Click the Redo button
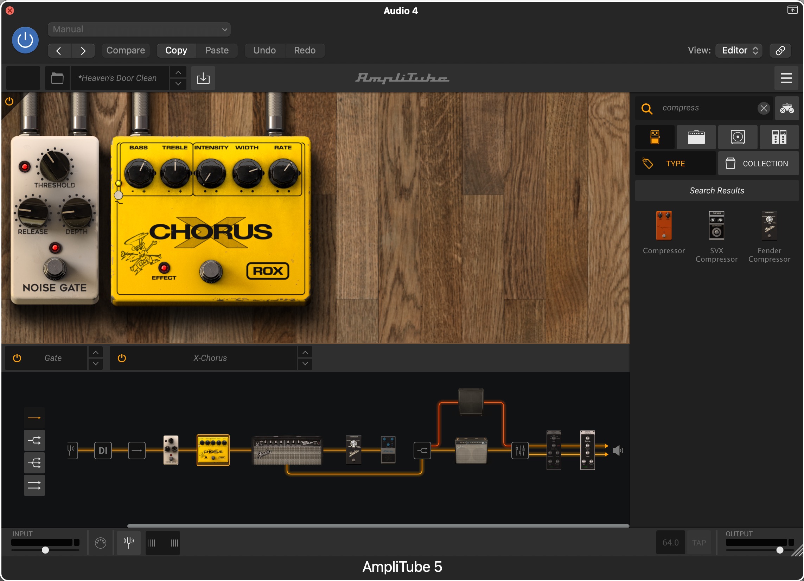Viewport: 804px width, 581px height. [305, 51]
